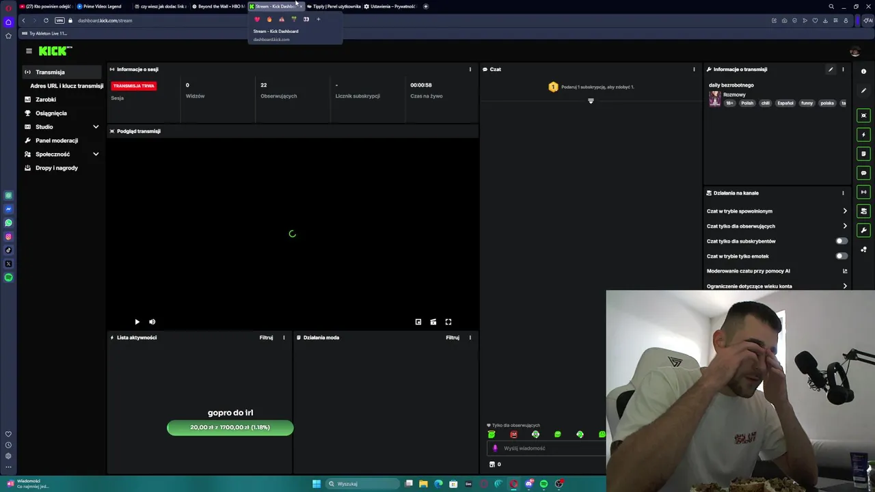Open Działania moda options menu
This screenshot has height=492, width=875.
pos(470,338)
